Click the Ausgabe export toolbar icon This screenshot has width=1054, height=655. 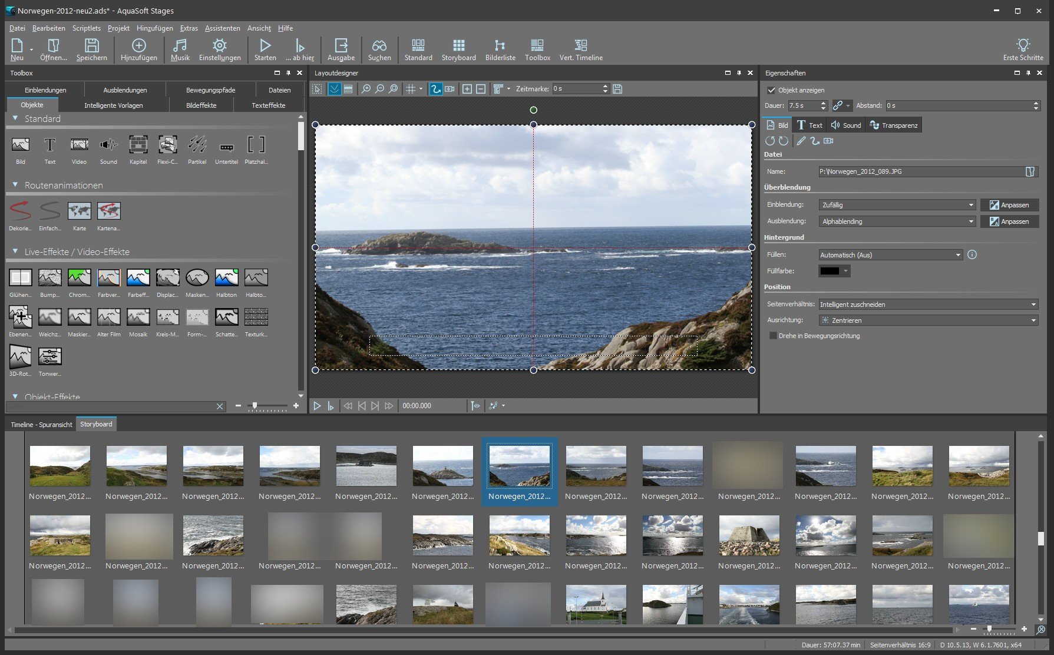pos(341,49)
